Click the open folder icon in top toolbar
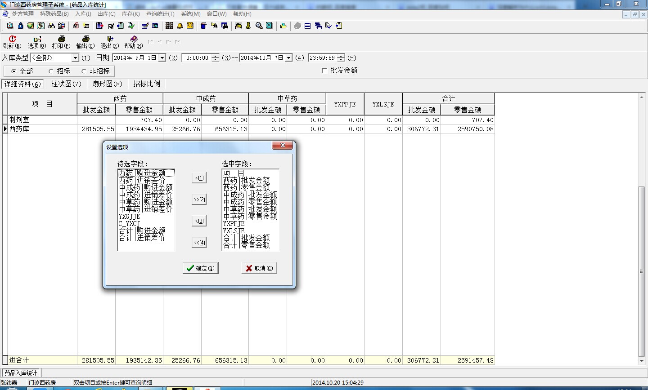The width and height of the screenshot is (648, 390). tap(283, 26)
